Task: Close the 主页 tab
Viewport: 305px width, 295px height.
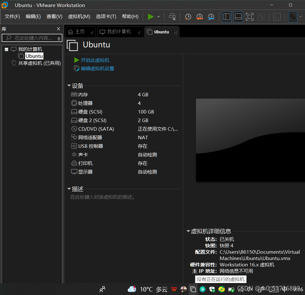Action: pos(92,32)
